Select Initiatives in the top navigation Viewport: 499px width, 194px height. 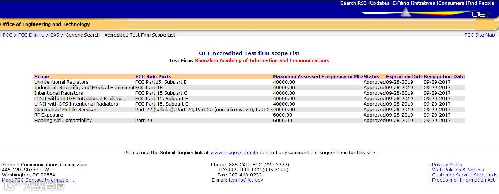(423, 3)
